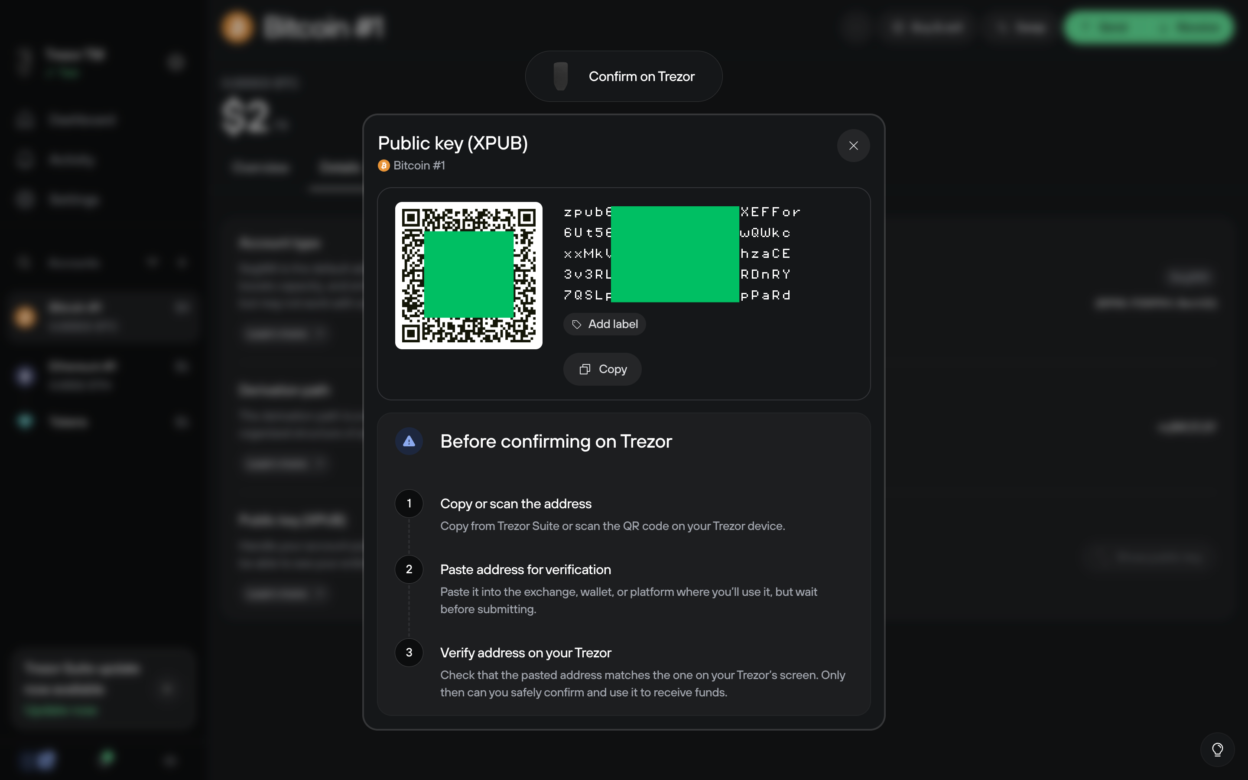The image size is (1248, 780).
Task: Click the step 1 number circle
Action: click(409, 504)
